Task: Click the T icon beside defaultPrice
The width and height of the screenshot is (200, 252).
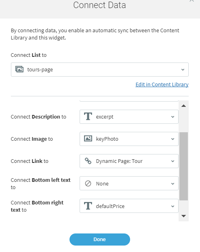Action: click(x=88, y=206)
